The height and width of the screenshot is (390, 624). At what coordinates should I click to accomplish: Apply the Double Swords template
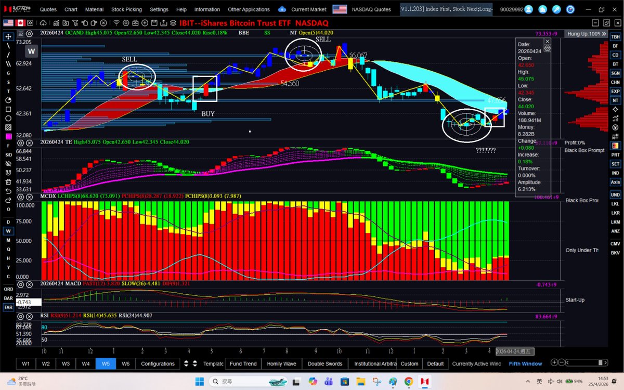(325, 363)
